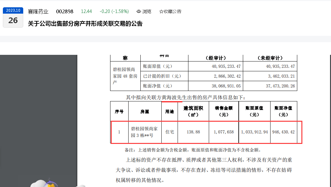Click the 备注 note line
The image size is (331, 187).
tap(194, 150)
